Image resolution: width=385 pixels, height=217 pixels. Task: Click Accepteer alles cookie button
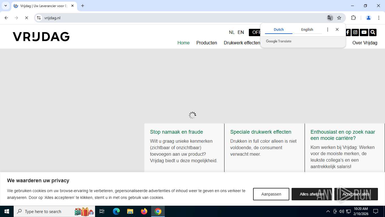[356, 194]
